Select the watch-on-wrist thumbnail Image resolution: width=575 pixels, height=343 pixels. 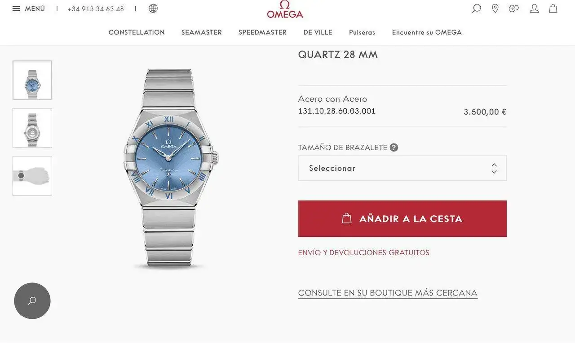[32, 176]
